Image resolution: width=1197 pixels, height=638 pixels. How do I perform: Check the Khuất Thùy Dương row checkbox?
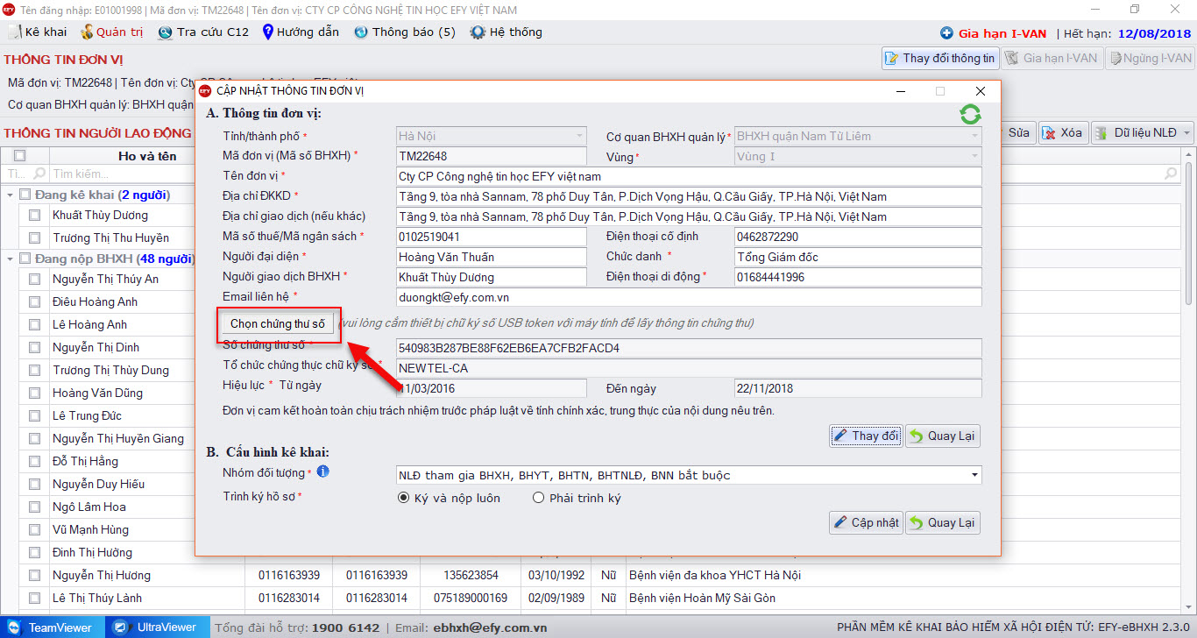click(x=34, y=215)
